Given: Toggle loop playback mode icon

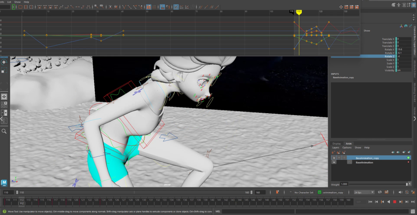Looking at the screenshot, I should (x=380, y=192).
